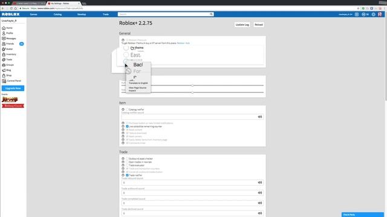Click the page vertical scrollbar on the right
Viewport: 387px width, 217px height.
click(x=386, y=59)
